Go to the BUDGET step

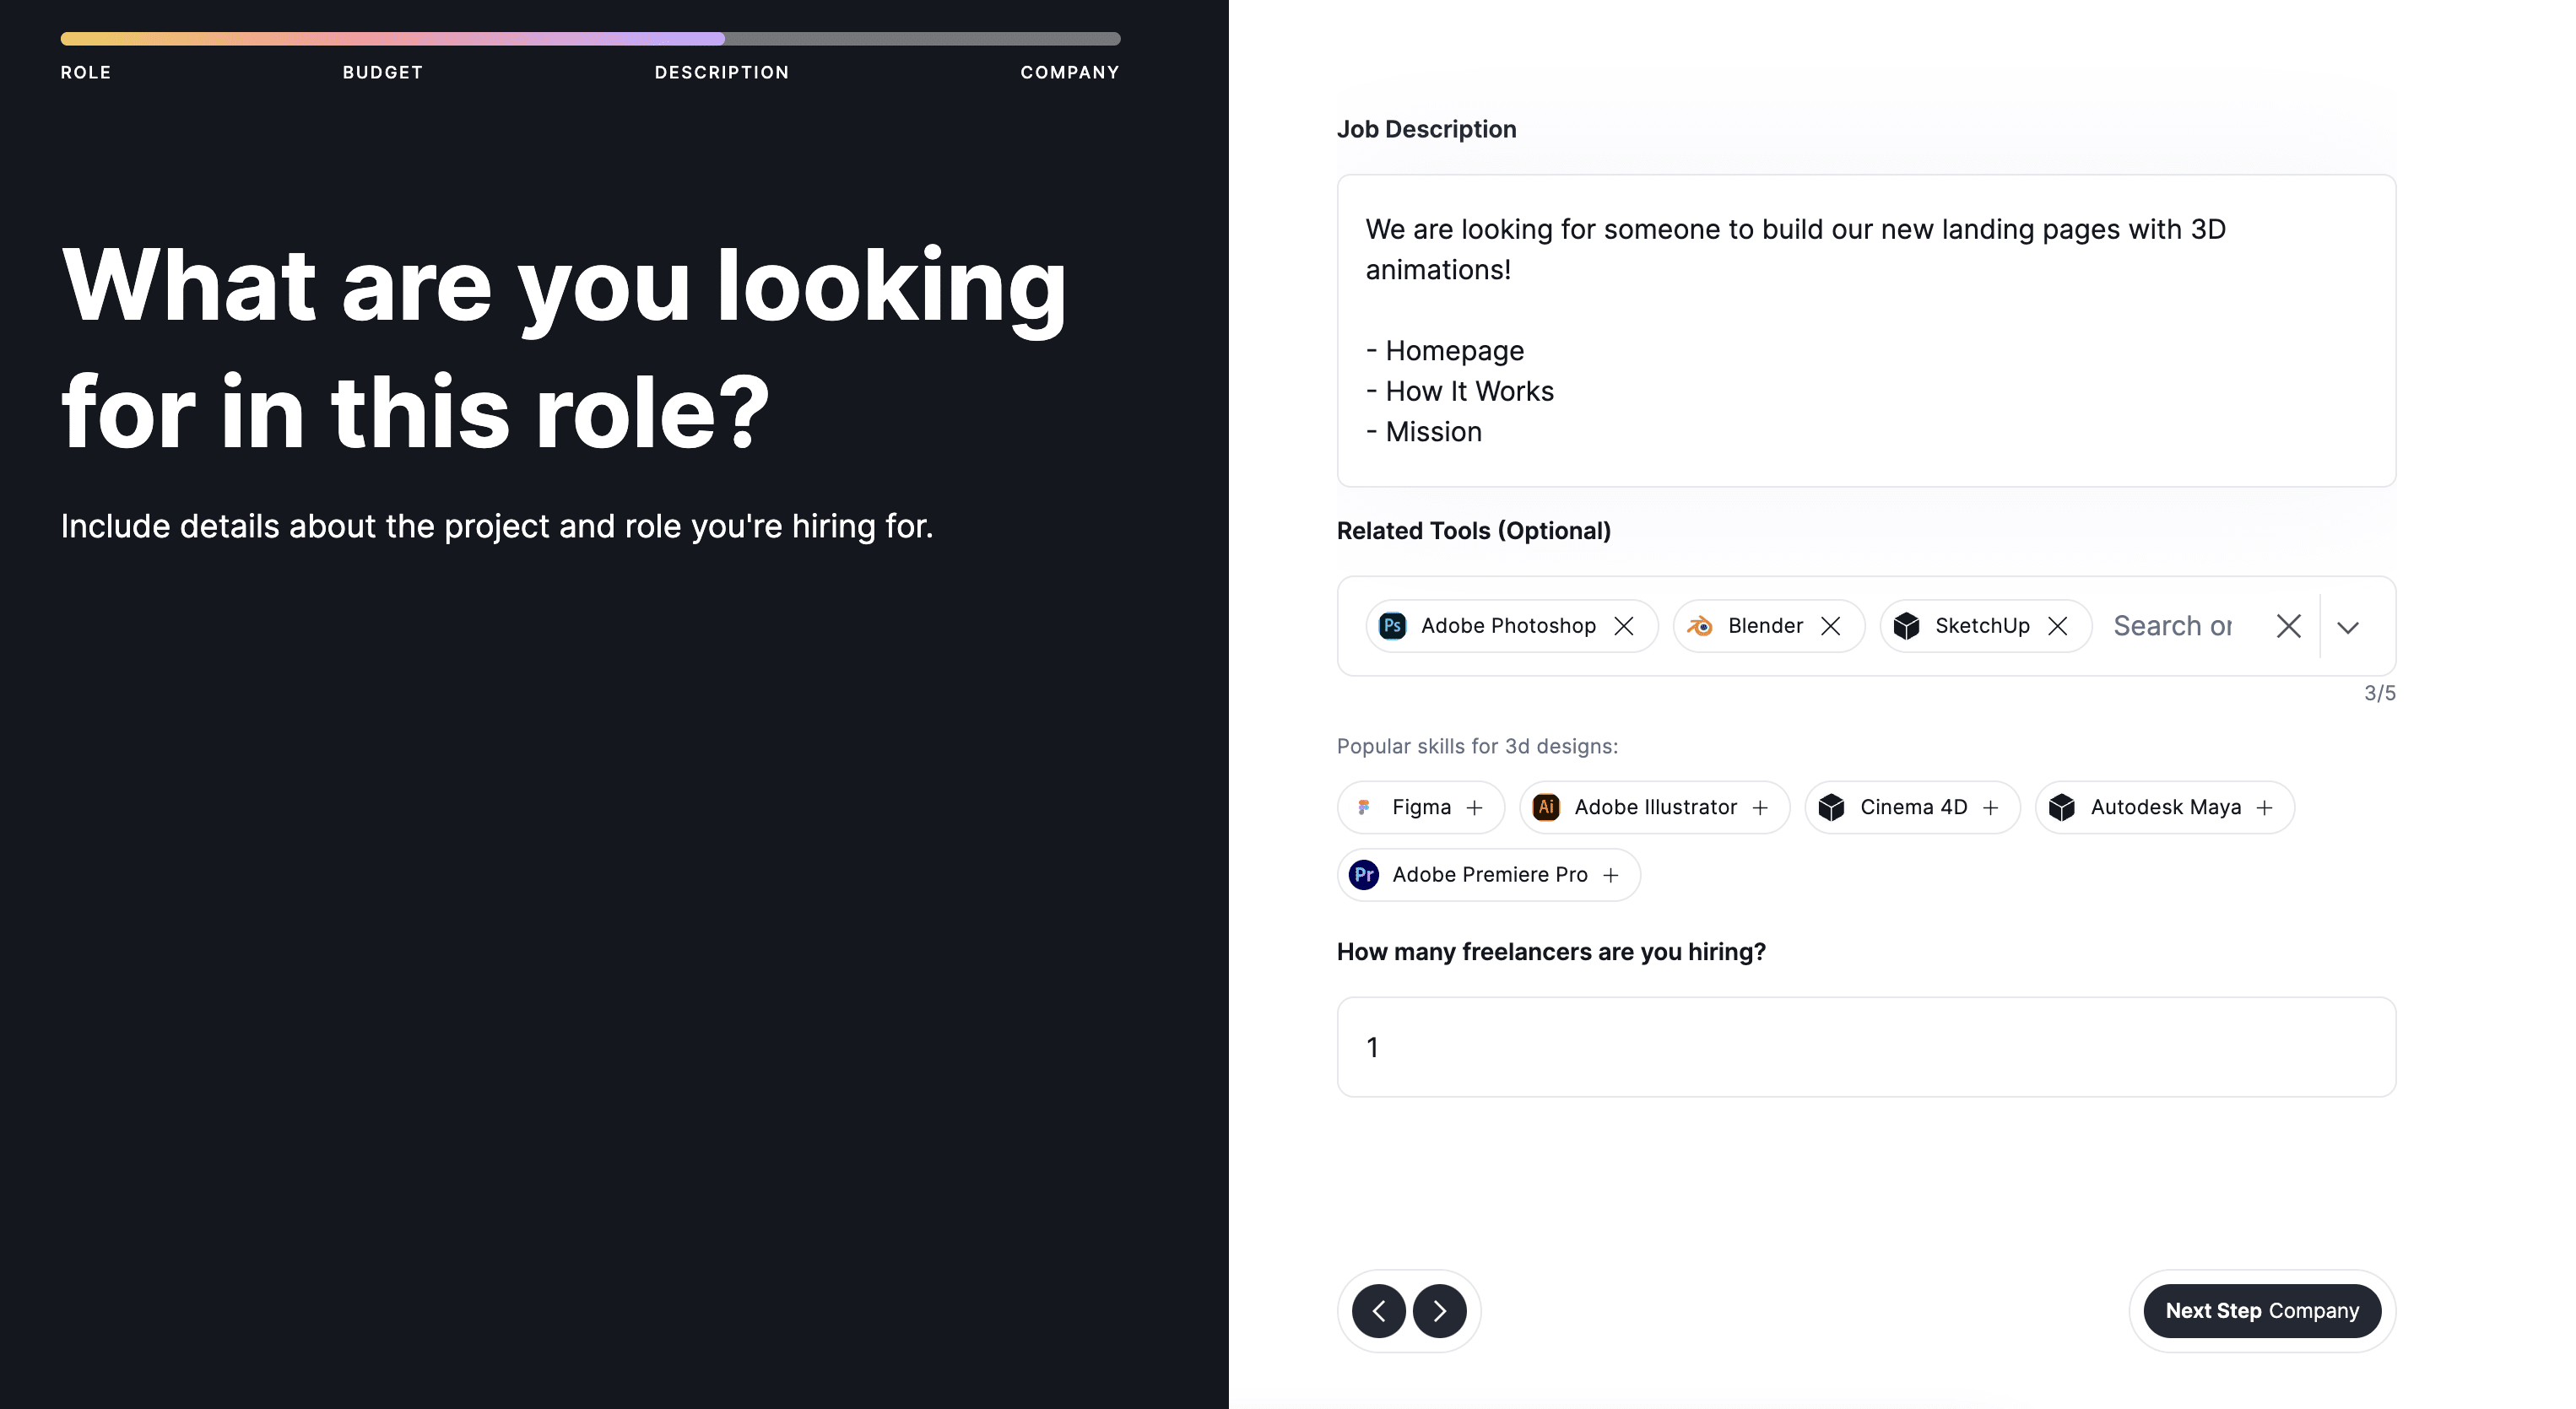point(383,72)
